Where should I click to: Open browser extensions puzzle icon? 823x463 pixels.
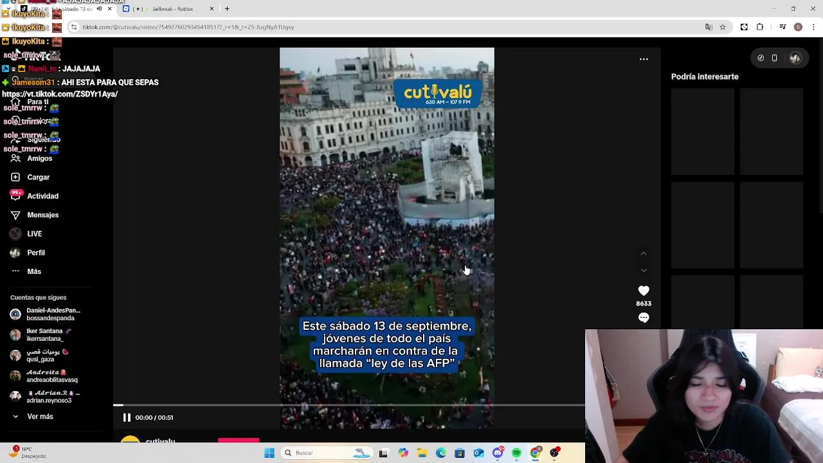pos(760,27)
